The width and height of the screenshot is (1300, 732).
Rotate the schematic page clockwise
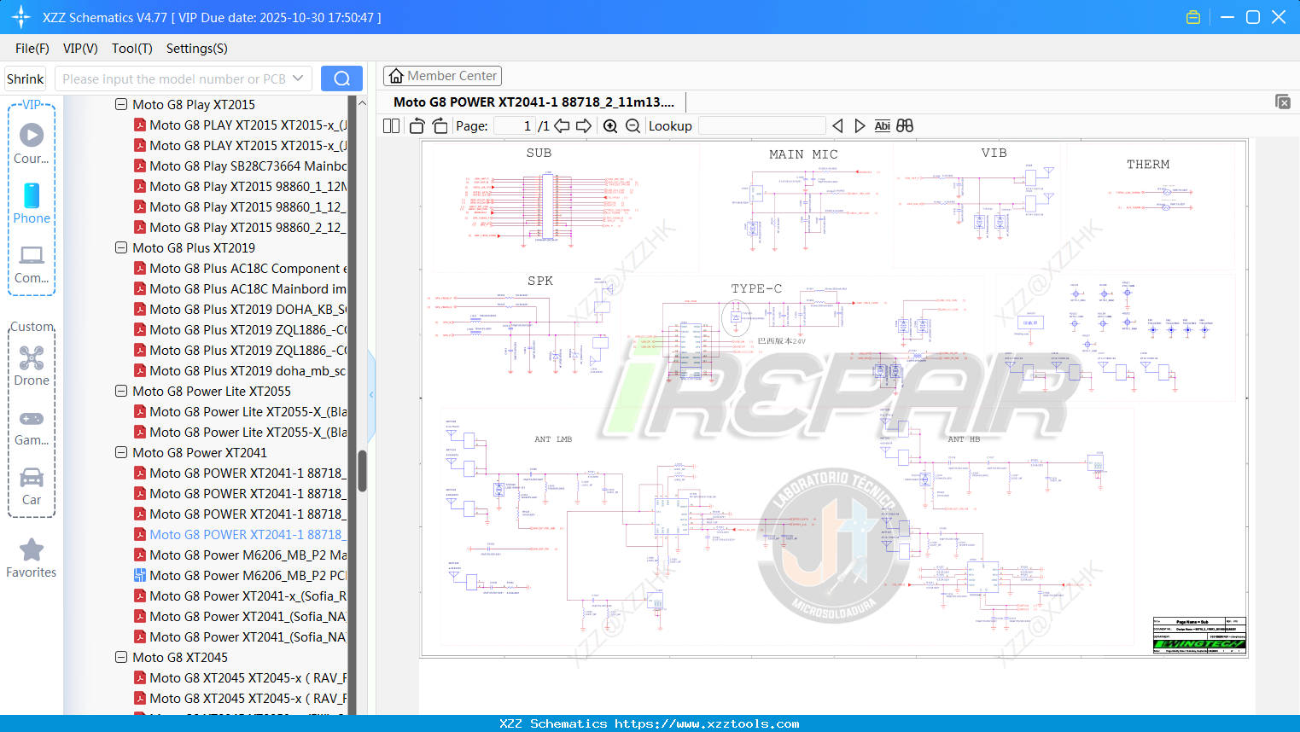pos(440,126)
